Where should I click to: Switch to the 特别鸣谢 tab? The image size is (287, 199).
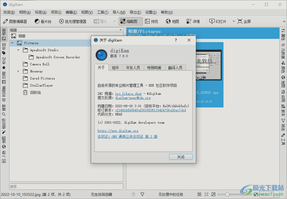pyautogui.click(x=154, y=68)
